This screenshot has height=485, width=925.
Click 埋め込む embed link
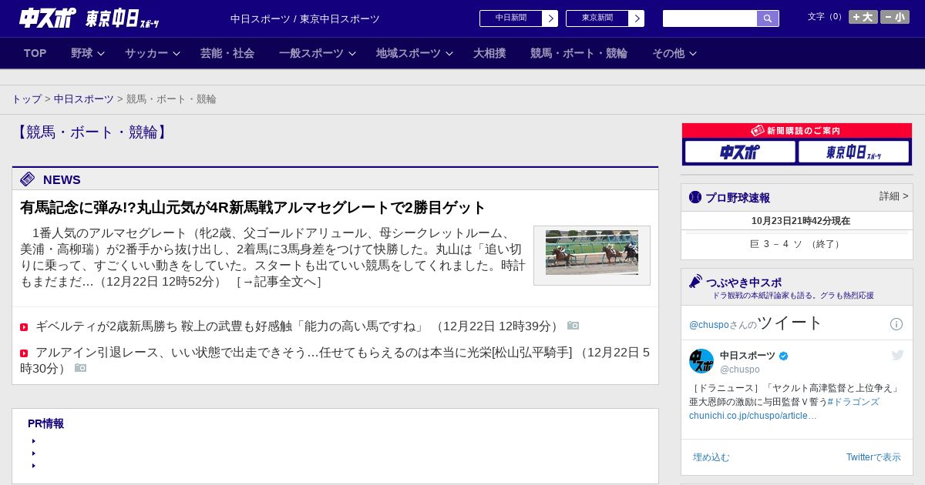711,457
